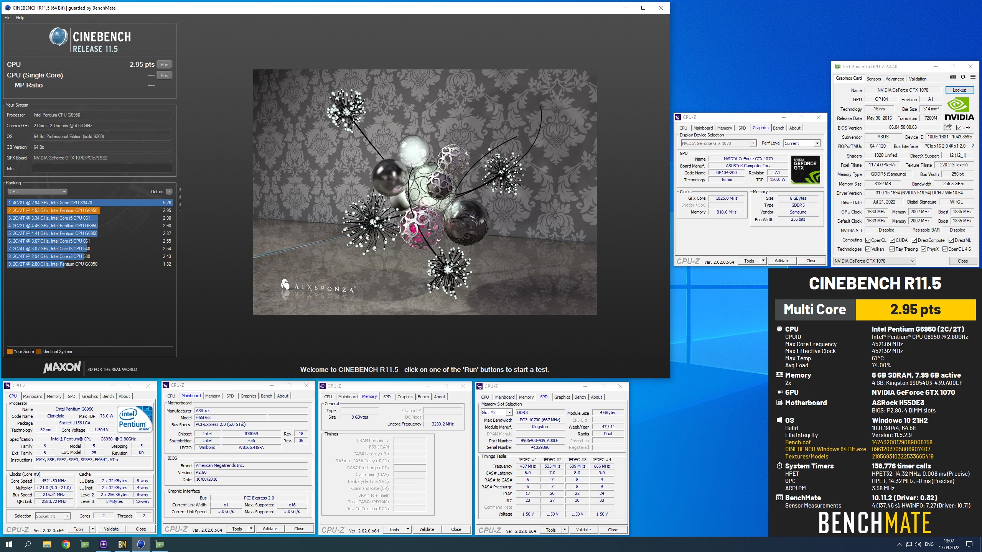Open the Windows Start menu

(9, 544)
